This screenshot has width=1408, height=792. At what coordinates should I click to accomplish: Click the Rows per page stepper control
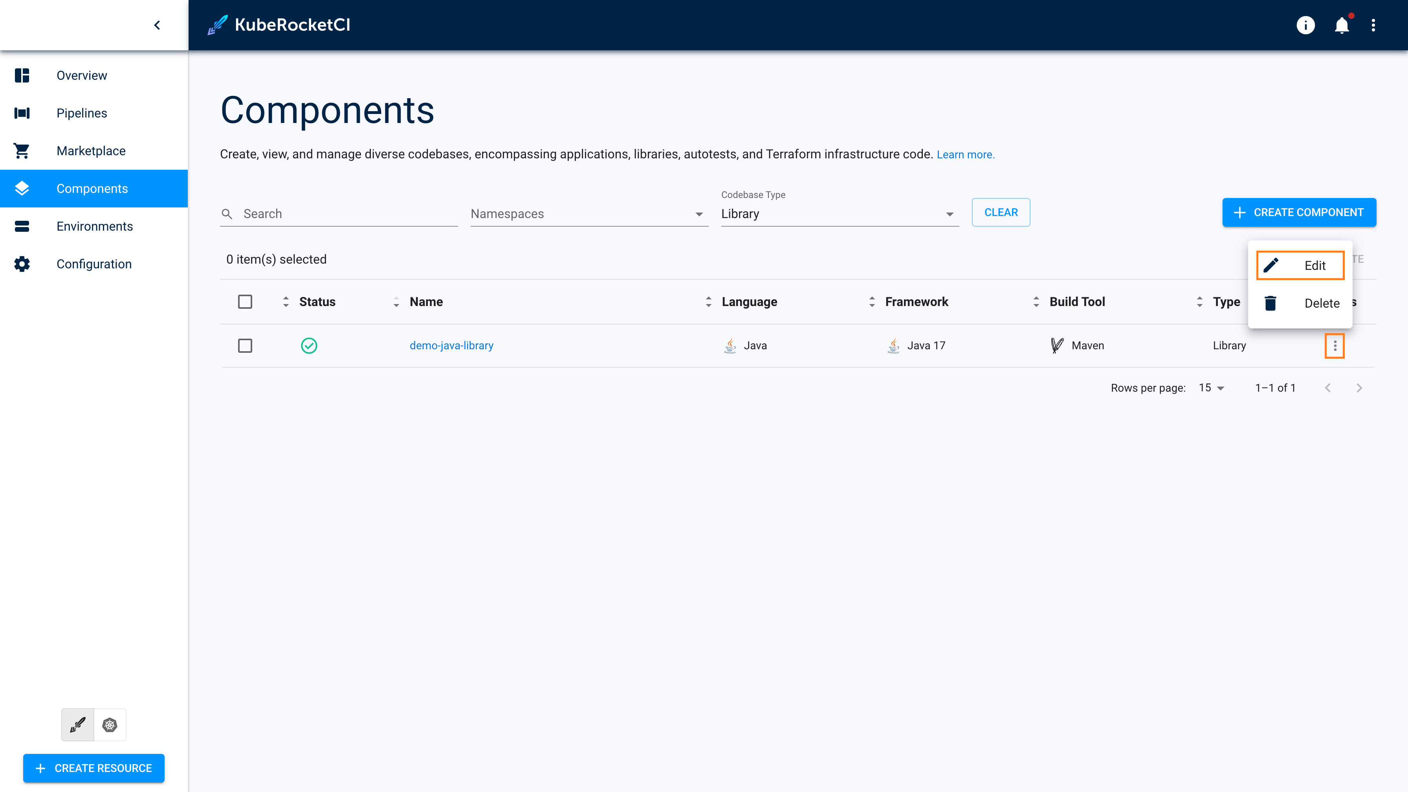1212,388
